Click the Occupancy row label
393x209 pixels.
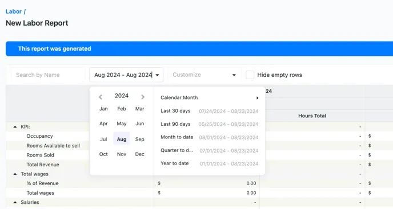pos(39,136)
